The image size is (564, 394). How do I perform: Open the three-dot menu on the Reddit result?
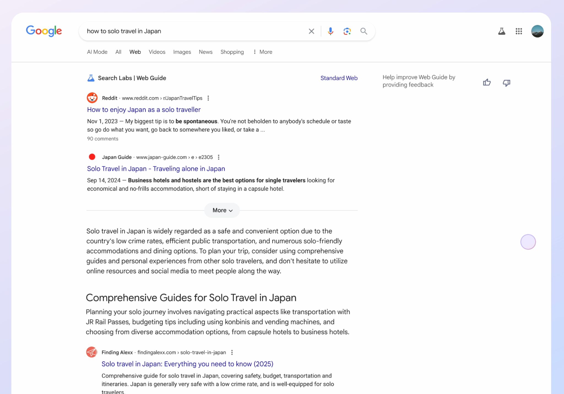[x=208, y=98]
